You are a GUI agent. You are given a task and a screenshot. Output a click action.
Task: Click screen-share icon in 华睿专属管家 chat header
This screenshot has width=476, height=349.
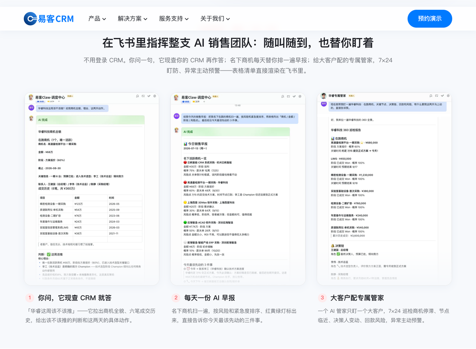(436, 96)
